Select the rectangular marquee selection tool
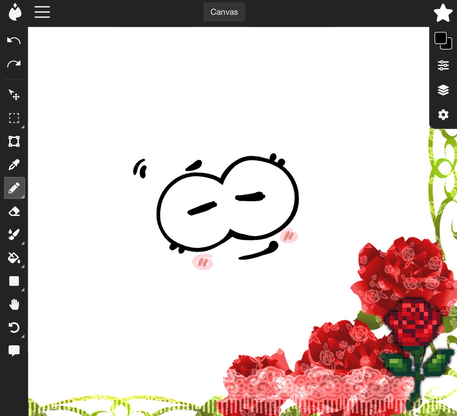The image size is (457, 416). tap(14, 118)
